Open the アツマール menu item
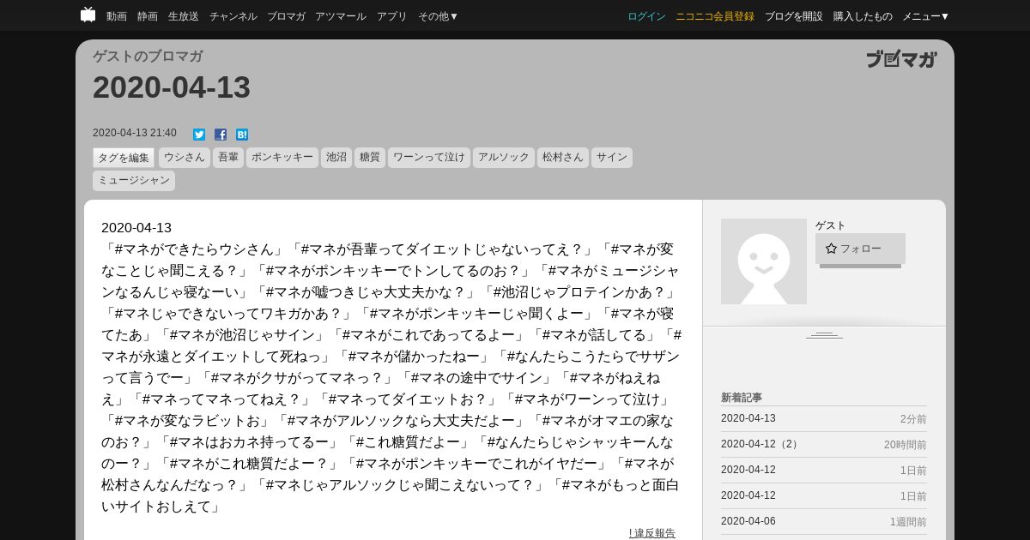The width and height of the screenshot is (1030, 540). (x=341, y=16)
